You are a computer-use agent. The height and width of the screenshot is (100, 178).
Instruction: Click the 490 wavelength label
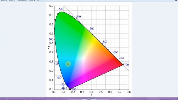point(56,64)
